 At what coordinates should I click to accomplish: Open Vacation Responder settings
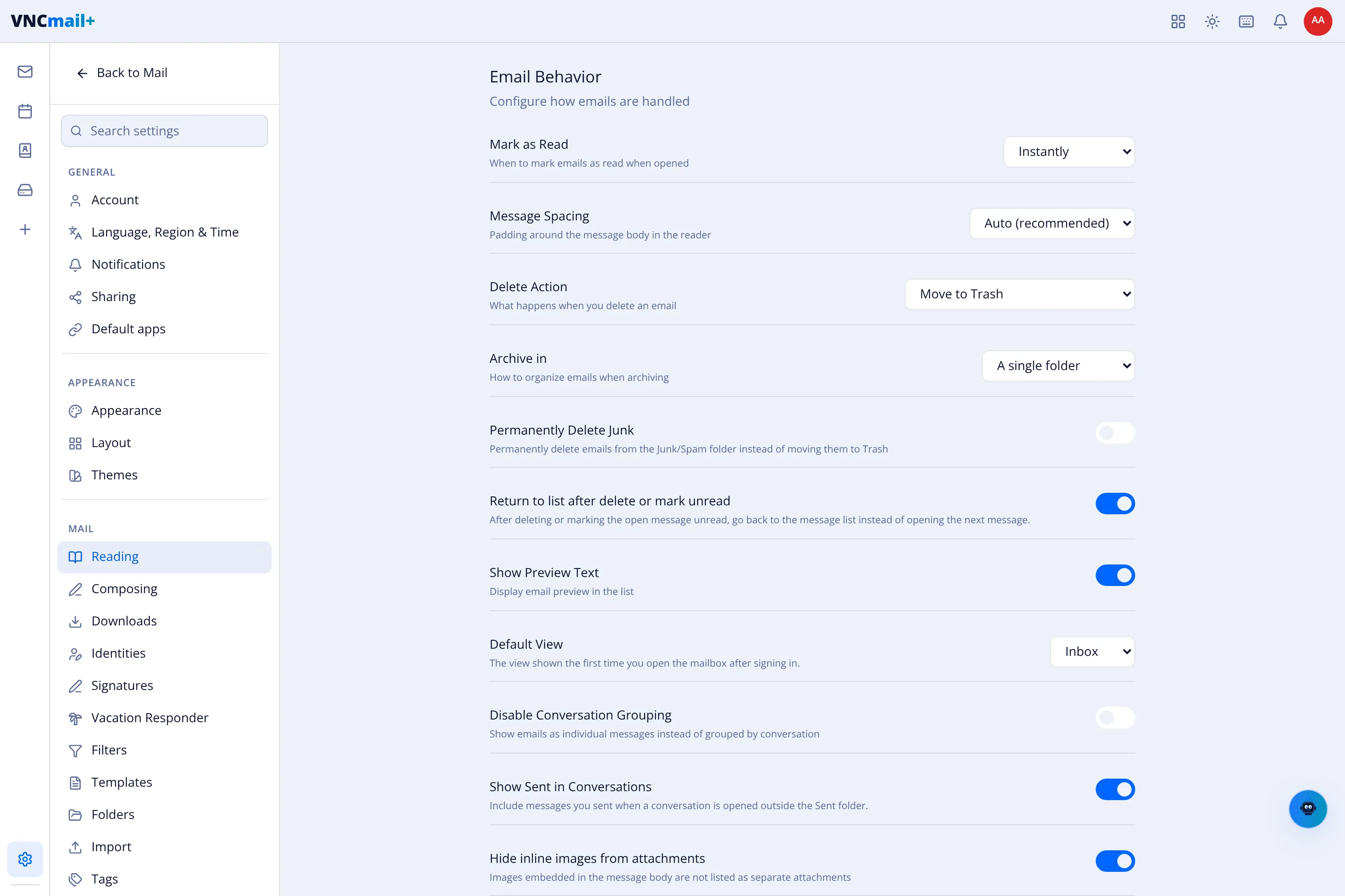[164, 718]
